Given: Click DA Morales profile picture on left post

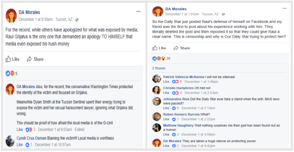Looking at the screenshot, I should (11, 15).
